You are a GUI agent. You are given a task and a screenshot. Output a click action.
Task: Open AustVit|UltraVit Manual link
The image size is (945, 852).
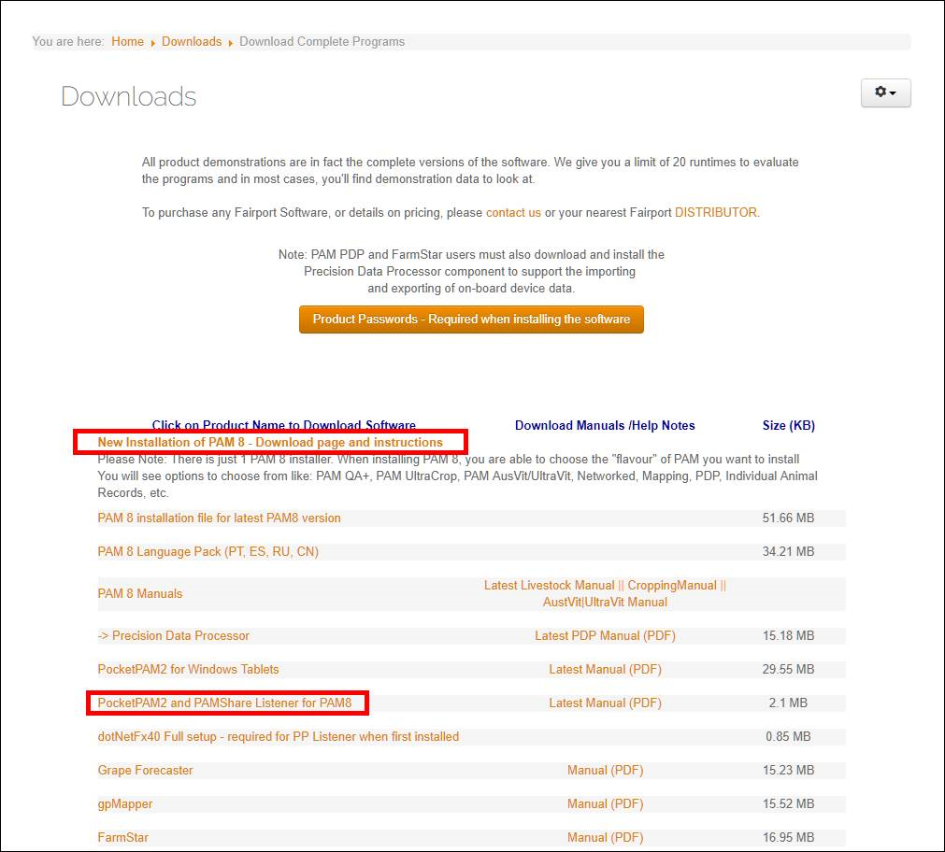coord(605,603)
